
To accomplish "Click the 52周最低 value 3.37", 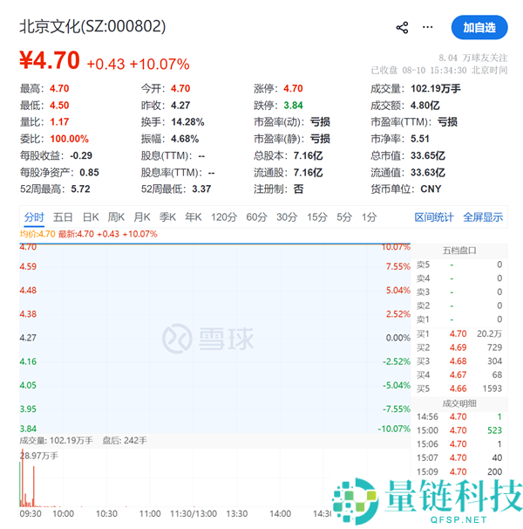I will [201, 189].
